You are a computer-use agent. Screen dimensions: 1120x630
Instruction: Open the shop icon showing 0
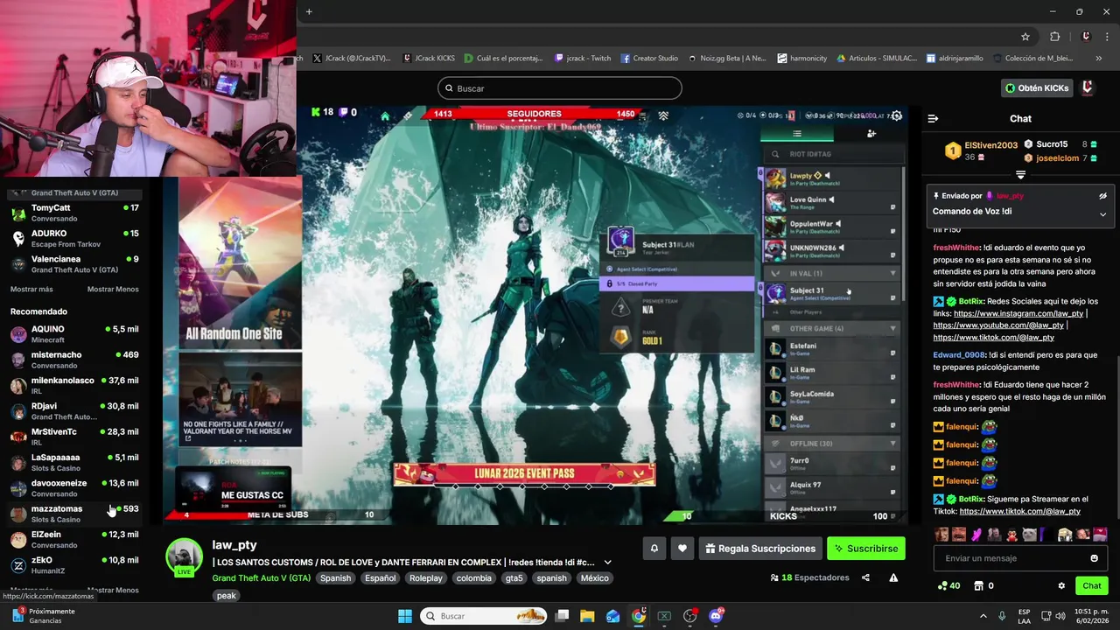click(x=983, y=586)
